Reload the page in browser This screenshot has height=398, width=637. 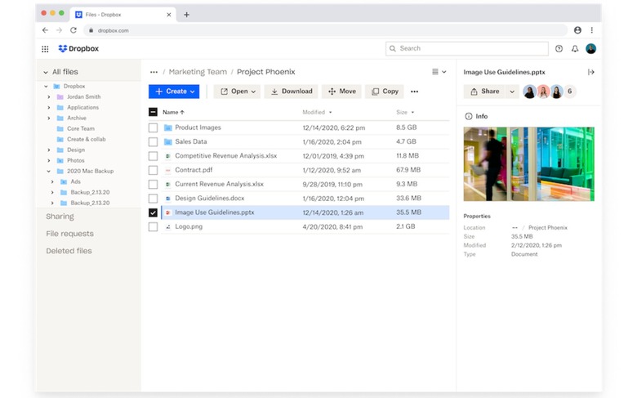73,30
